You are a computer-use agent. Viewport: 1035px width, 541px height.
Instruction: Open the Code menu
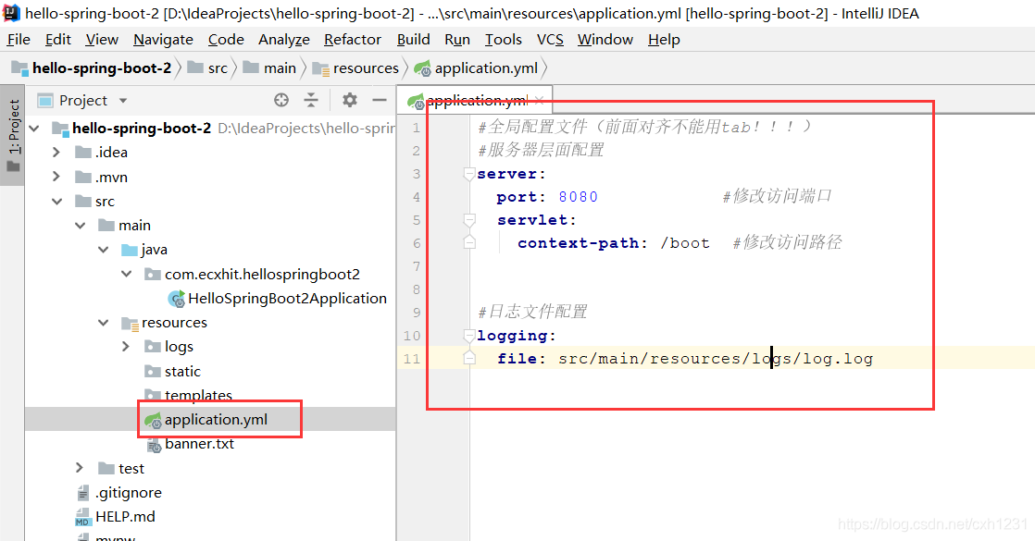pos(226,40)
